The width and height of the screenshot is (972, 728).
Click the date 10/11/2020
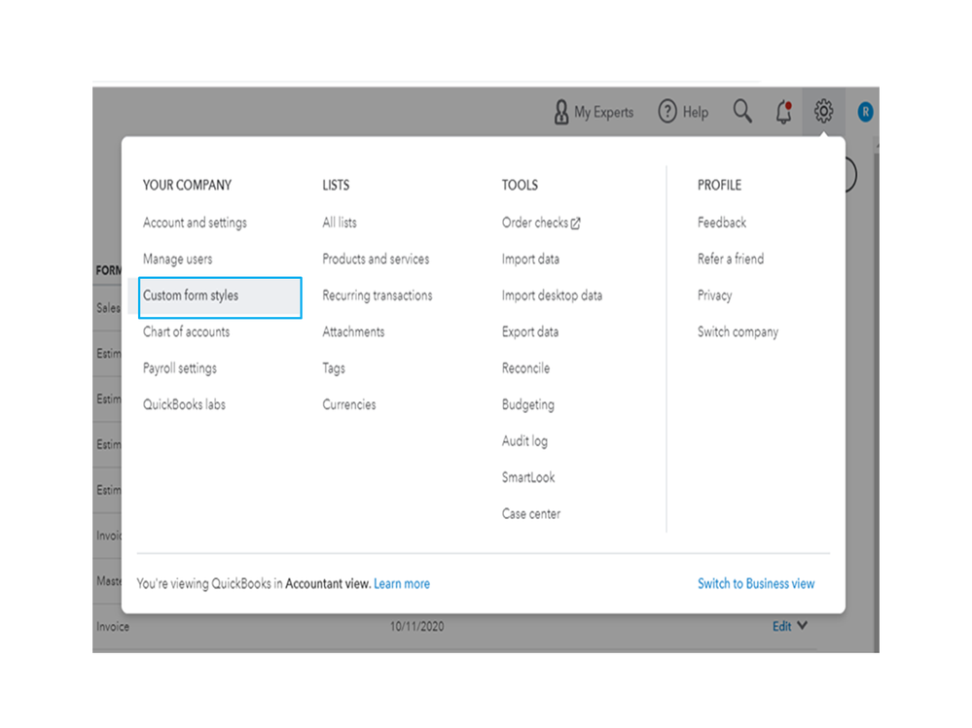[416, 627]
